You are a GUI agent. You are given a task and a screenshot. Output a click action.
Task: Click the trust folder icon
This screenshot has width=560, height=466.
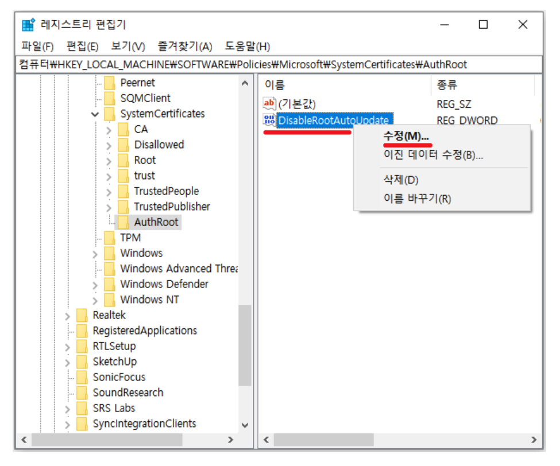(x=123, y=176)
